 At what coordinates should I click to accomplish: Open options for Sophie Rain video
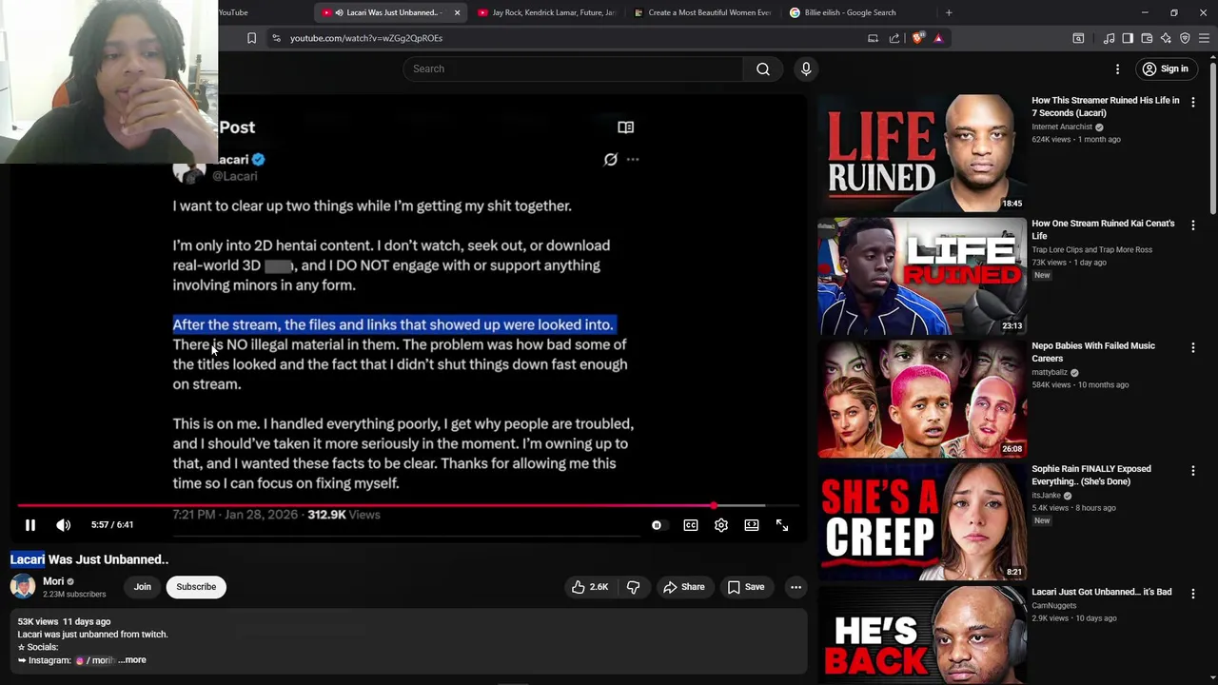1192,471
